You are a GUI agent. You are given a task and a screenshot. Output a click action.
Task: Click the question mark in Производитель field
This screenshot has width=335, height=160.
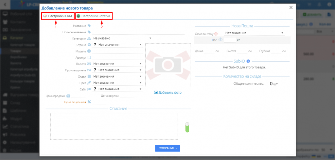95,70
